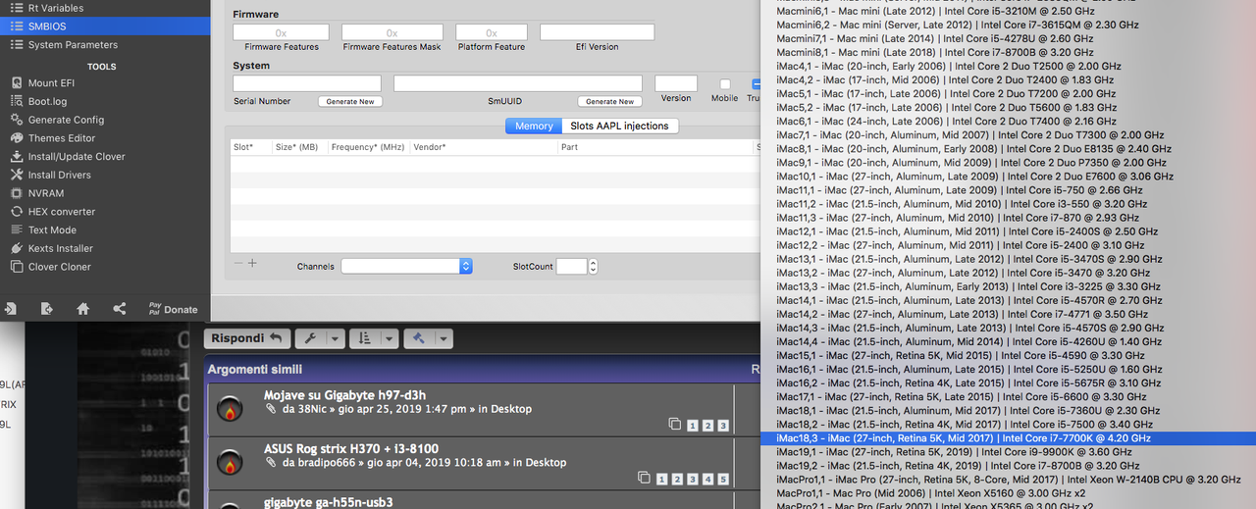Open the Boot.log viewer
This screenshot has width=1256, height=509.
47,101
